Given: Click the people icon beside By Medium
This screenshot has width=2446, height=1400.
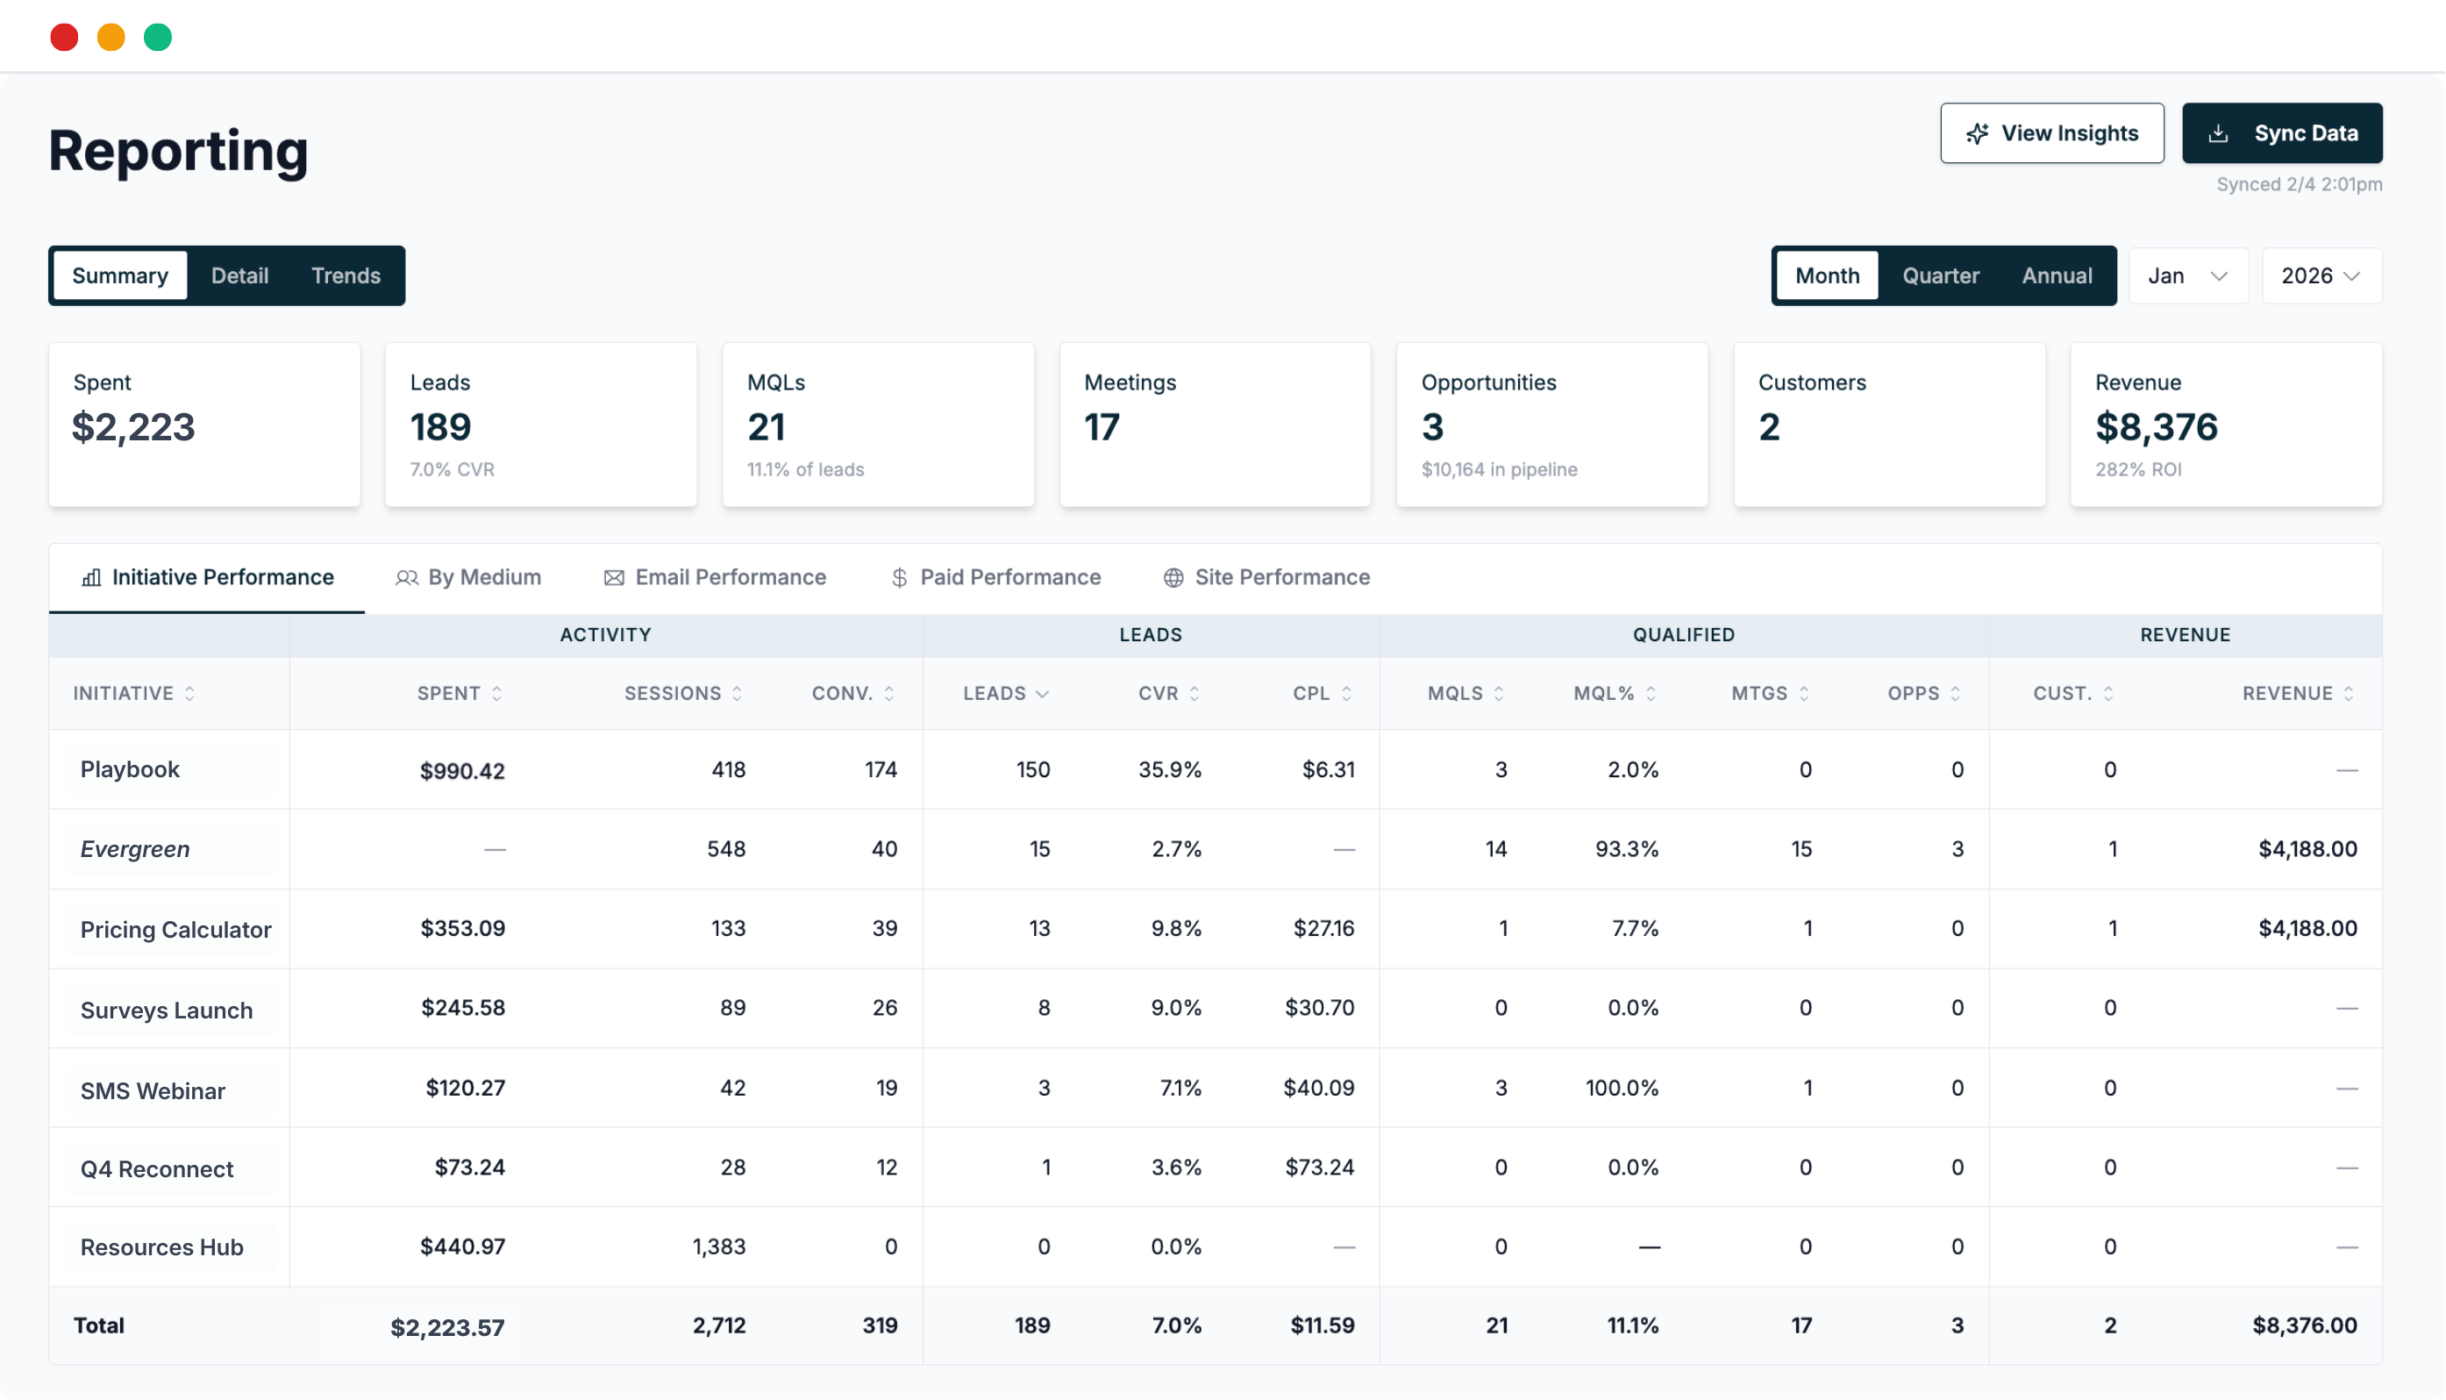Looking at the screenshot, I should click(x=407, y=577).
